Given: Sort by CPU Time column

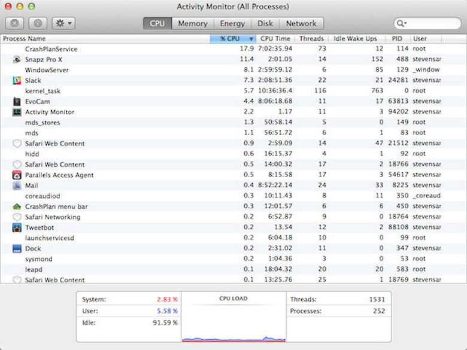Looking at the screenshot, I should pos(275,39).
